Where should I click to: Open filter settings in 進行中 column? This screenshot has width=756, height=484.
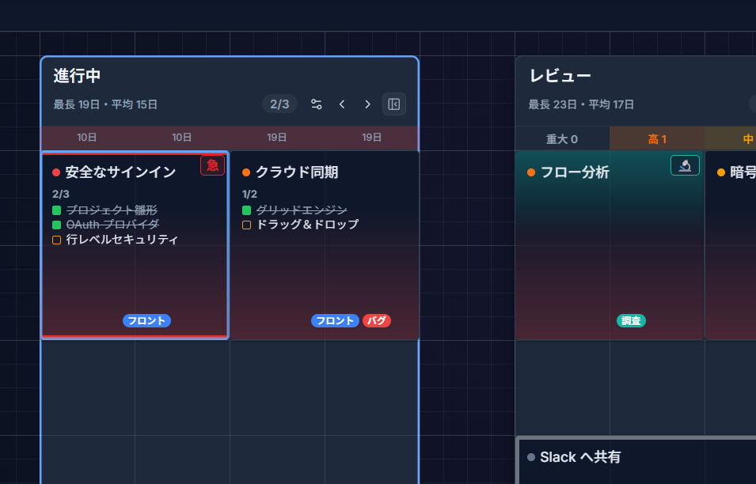tap(317, 104)
